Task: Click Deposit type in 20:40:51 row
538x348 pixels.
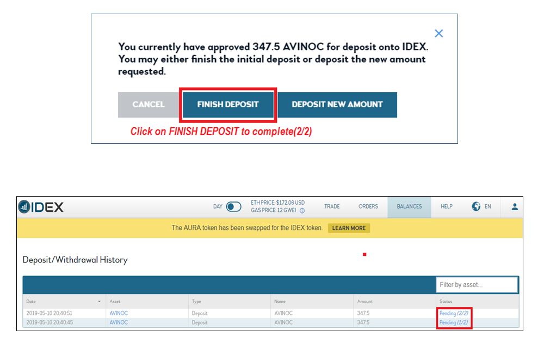Action: [200, 313]
